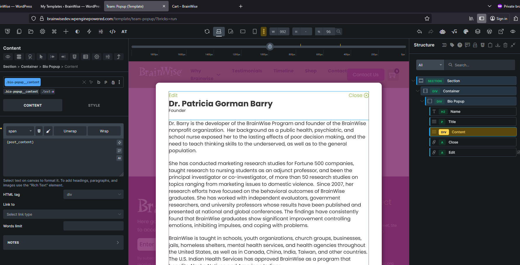
Task: Open the list view icon in Content panel
Action: pyautogui.click(x=86, y=57)
